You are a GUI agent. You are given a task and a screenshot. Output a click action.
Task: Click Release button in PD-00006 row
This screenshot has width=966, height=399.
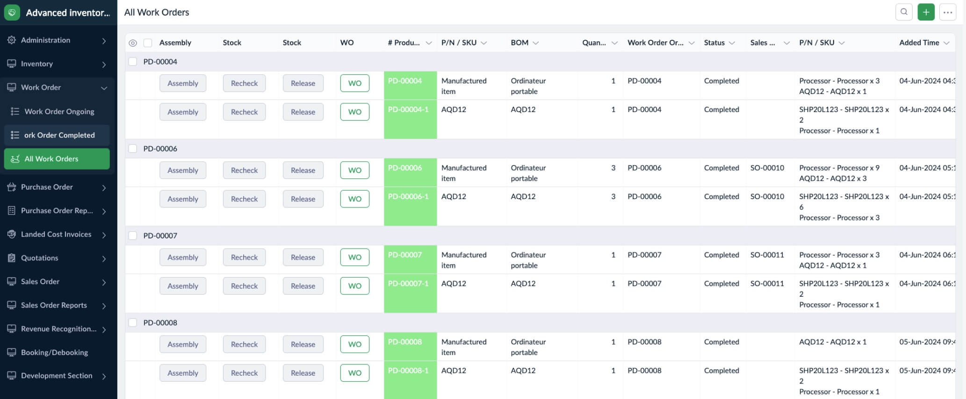303,171
